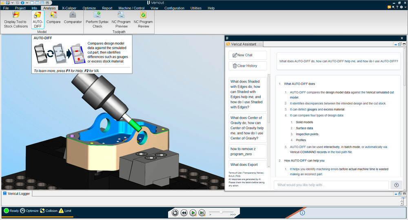Expand the arrow next to Save icon
The image size is (408, 220).
pyautogui.click(x=12, y=2)
